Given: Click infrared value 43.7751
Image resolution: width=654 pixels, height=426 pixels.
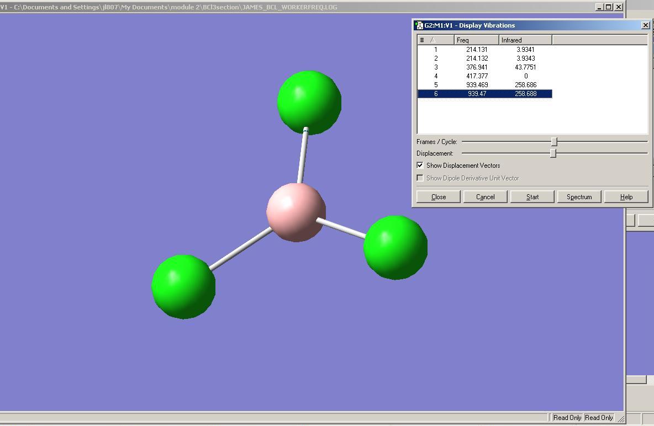Looking at the screenshot, I should tap(525, 67).
